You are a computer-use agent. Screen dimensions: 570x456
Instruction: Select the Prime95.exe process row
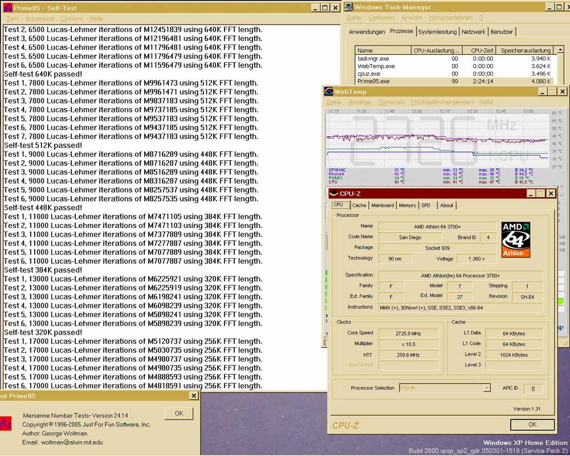coord(455,82)
